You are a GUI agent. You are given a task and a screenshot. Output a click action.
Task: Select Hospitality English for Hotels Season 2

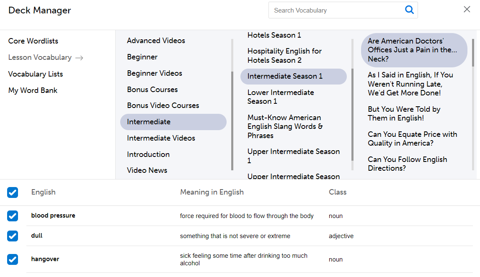point(284,56)
